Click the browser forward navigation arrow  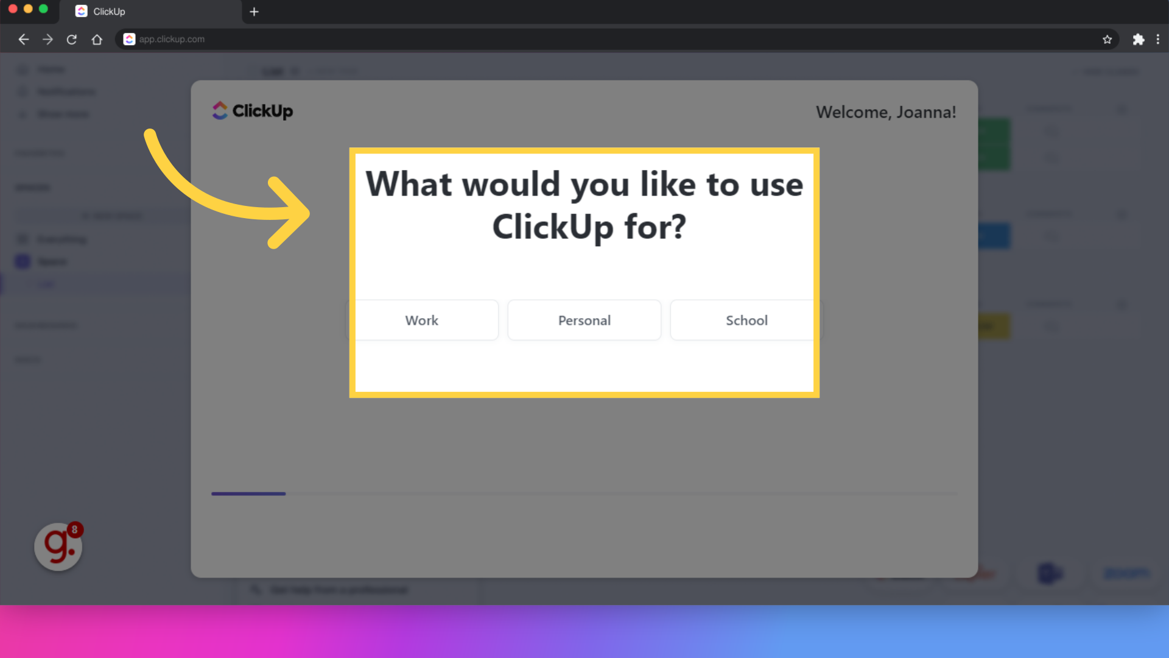[x=47, y=38]
